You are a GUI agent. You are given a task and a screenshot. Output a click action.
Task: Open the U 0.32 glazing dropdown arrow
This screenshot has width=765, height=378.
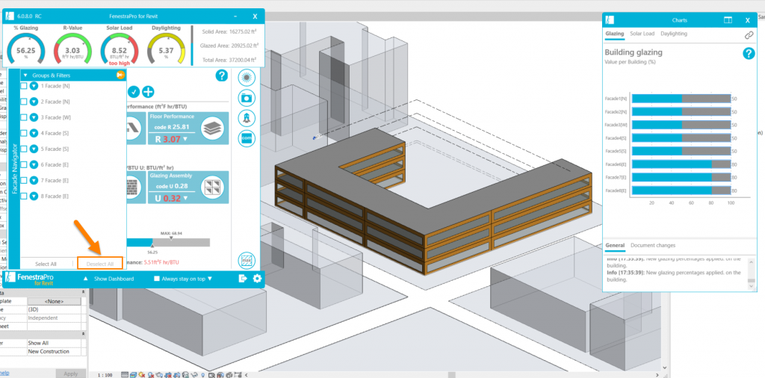185,198
